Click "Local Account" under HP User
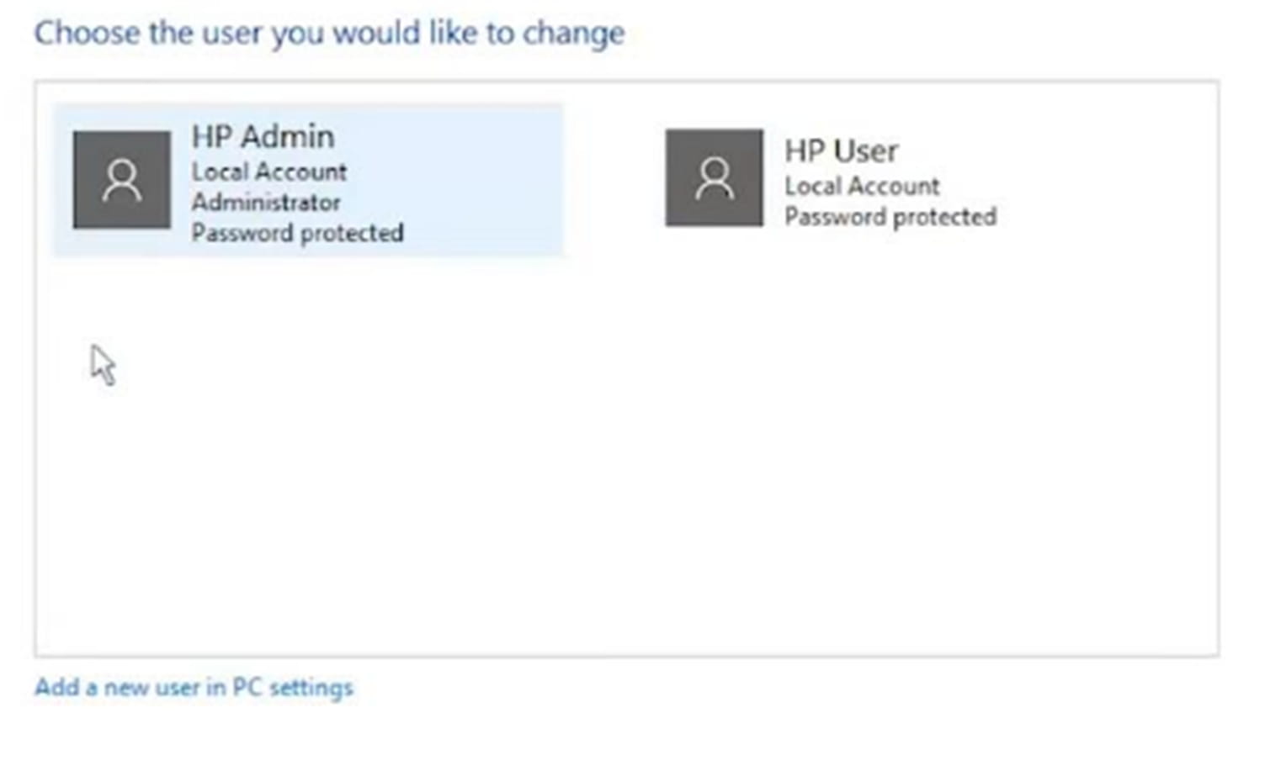Screen dimensions: 1286x766 click(x=862, y=186)
